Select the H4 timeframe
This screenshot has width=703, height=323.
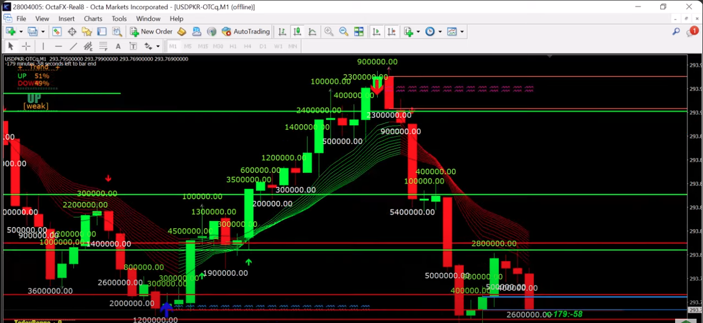pos(248,46)
